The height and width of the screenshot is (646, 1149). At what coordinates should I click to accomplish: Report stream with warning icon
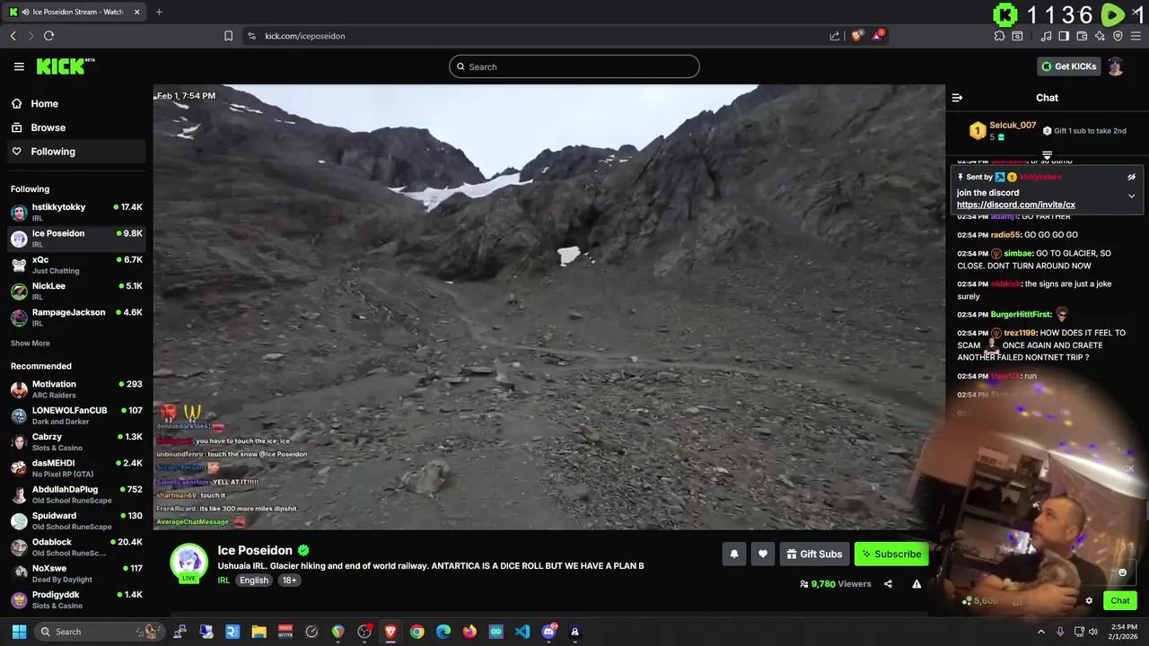pos(917,584)
